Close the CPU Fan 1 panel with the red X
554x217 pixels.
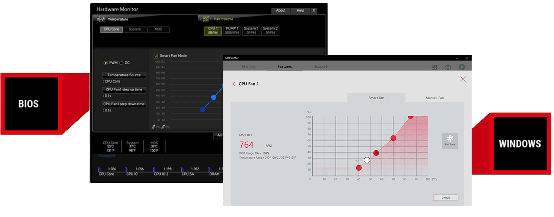point(463,79)
